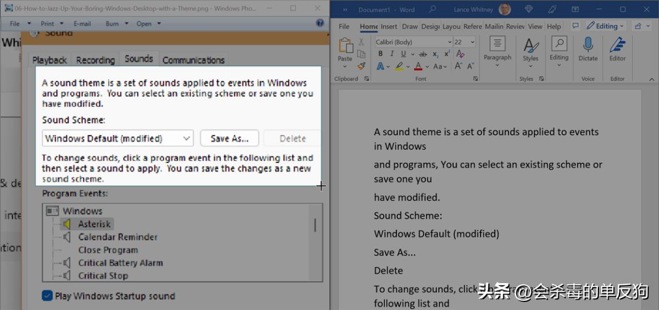Viewport: 659px width, 310px height.
Task: Click the search magnifier in Word title bar
Action: coord(432,9)
